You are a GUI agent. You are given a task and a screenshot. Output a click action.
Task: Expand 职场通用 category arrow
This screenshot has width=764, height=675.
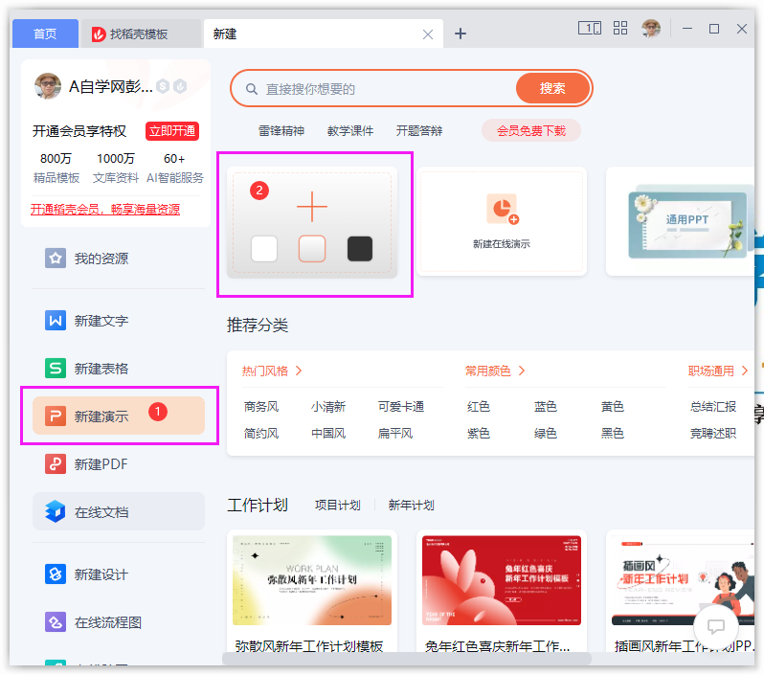tap(745, 371)
